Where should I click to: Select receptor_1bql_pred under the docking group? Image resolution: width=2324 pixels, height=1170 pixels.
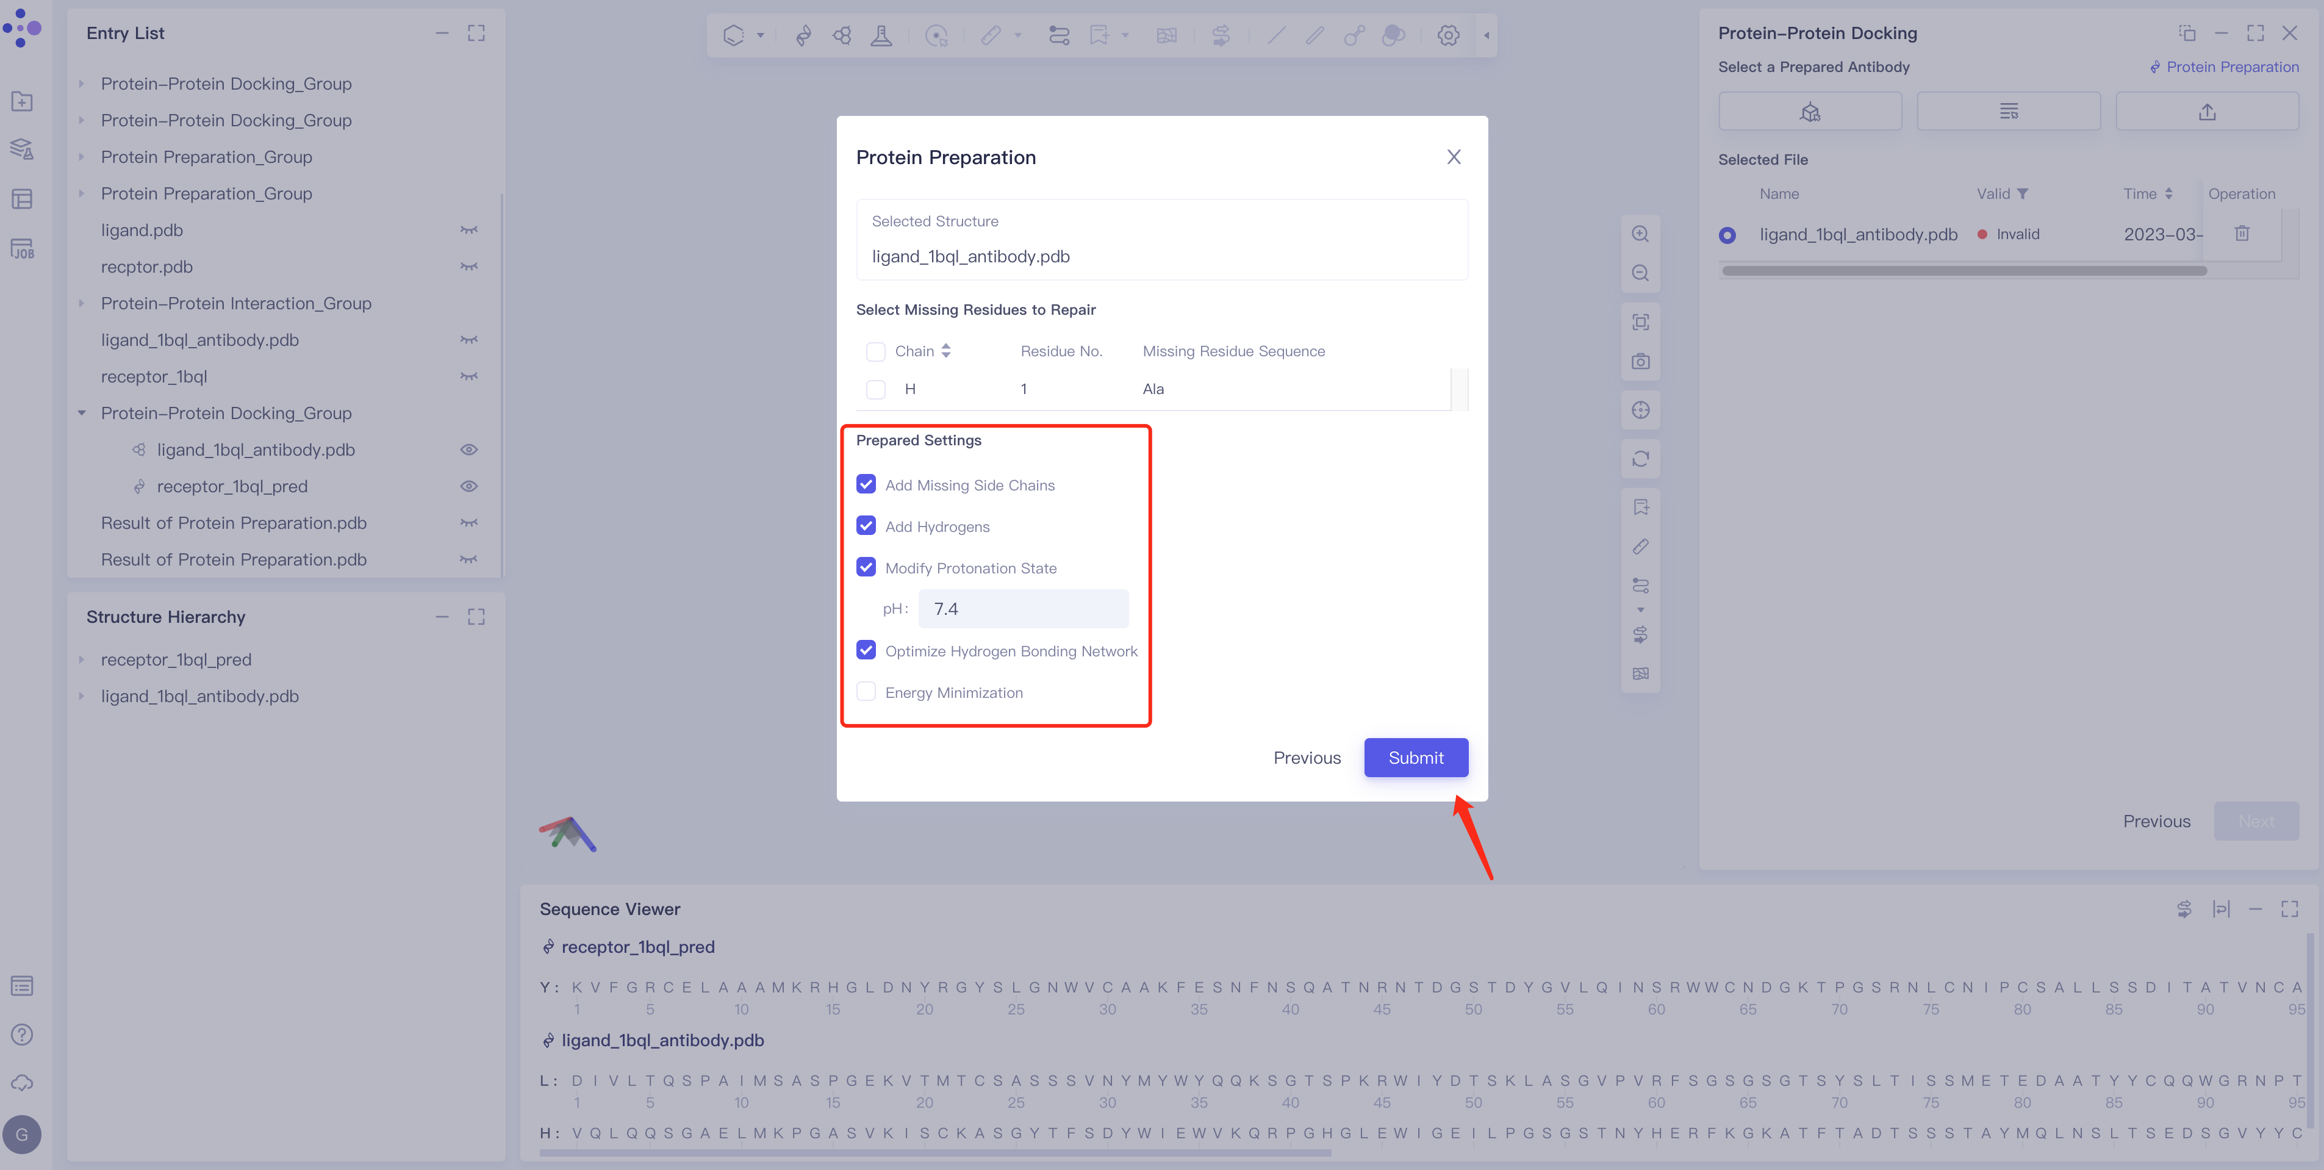tap(232, 486)
